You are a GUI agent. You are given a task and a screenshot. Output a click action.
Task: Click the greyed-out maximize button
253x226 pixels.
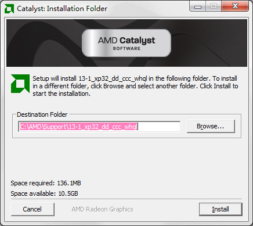click(214, 6)
